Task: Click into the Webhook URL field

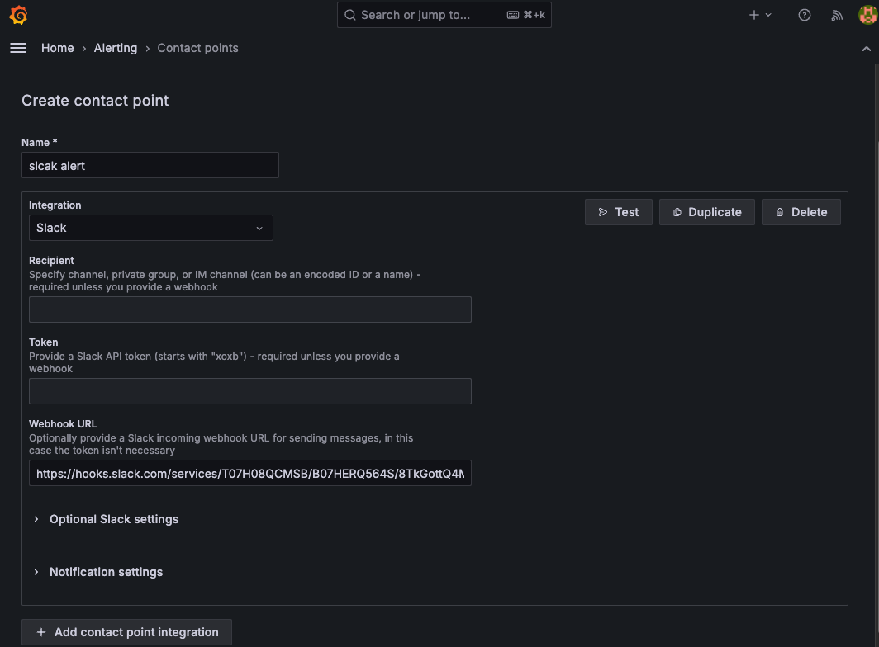Action: [x=250, y=474]
